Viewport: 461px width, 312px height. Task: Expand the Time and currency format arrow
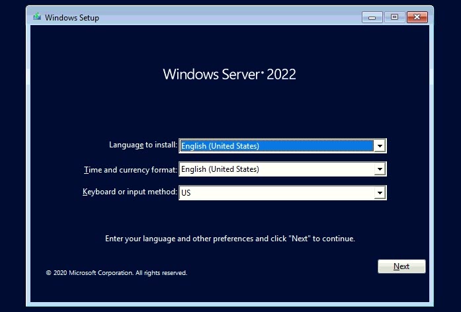tap(379, 169)
